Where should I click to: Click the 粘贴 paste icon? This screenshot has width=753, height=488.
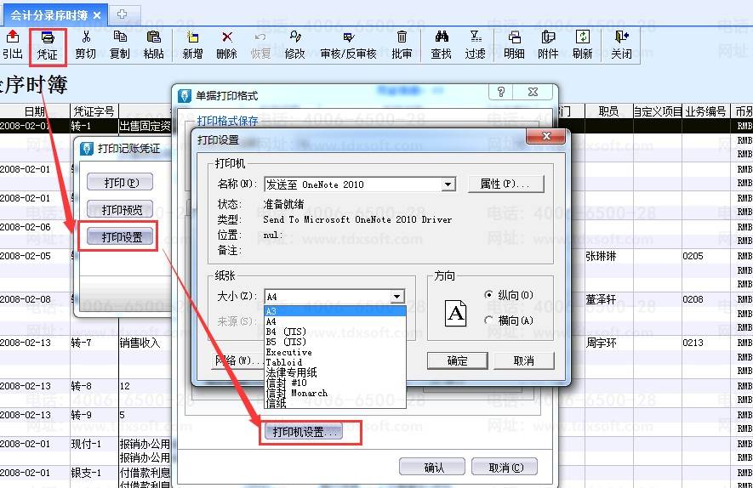click(x=154, y=37)
